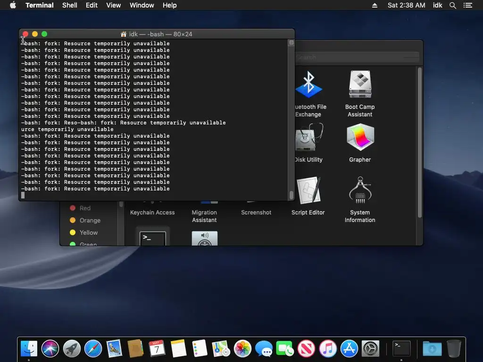483x362 pixels.
Task: Open Launchpad from the Dock
Action: pos(72,349)
